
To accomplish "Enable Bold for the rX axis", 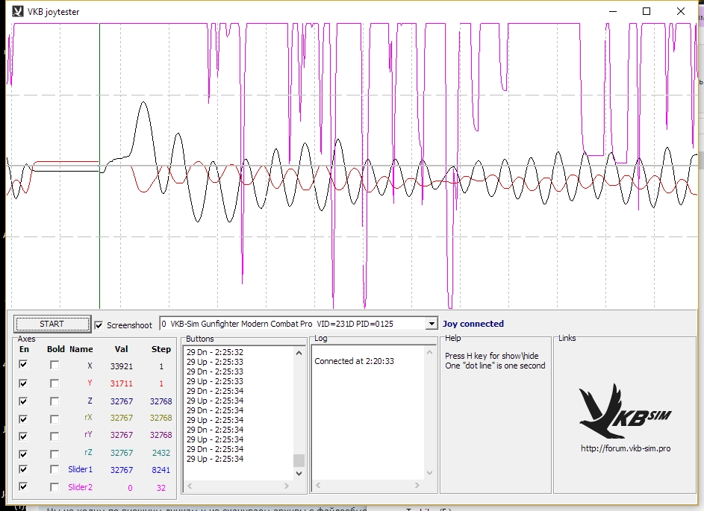I will [54, 419].
